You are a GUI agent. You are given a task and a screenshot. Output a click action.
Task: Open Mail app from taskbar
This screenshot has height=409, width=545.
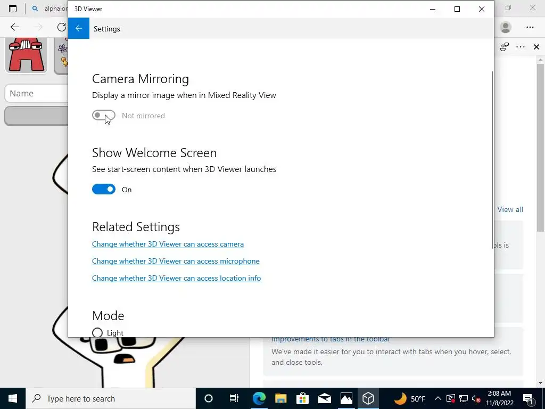[x=324, y=398]
